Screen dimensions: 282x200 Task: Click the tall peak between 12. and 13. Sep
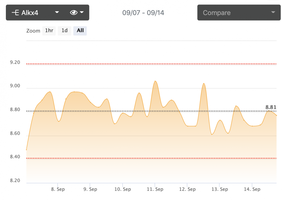click(x=204, y=83)
